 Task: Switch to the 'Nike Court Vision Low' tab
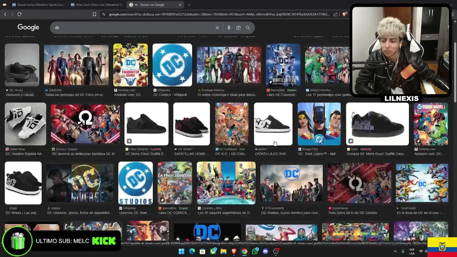(96, 5)
